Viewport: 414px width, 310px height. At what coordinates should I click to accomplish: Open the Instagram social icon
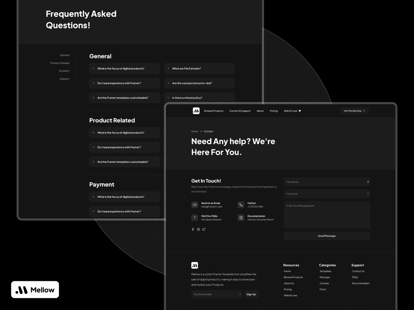click(x=198, y=229)
